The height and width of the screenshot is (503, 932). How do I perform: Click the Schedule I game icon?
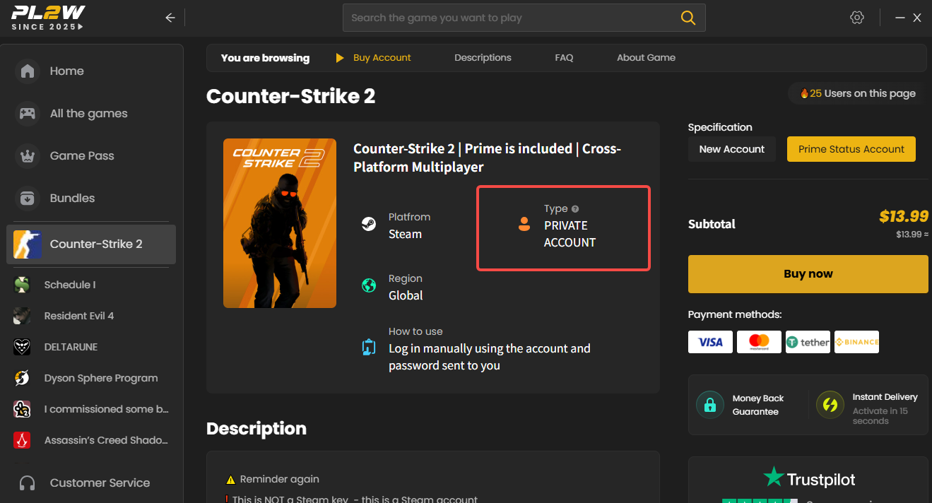point(22,285)
